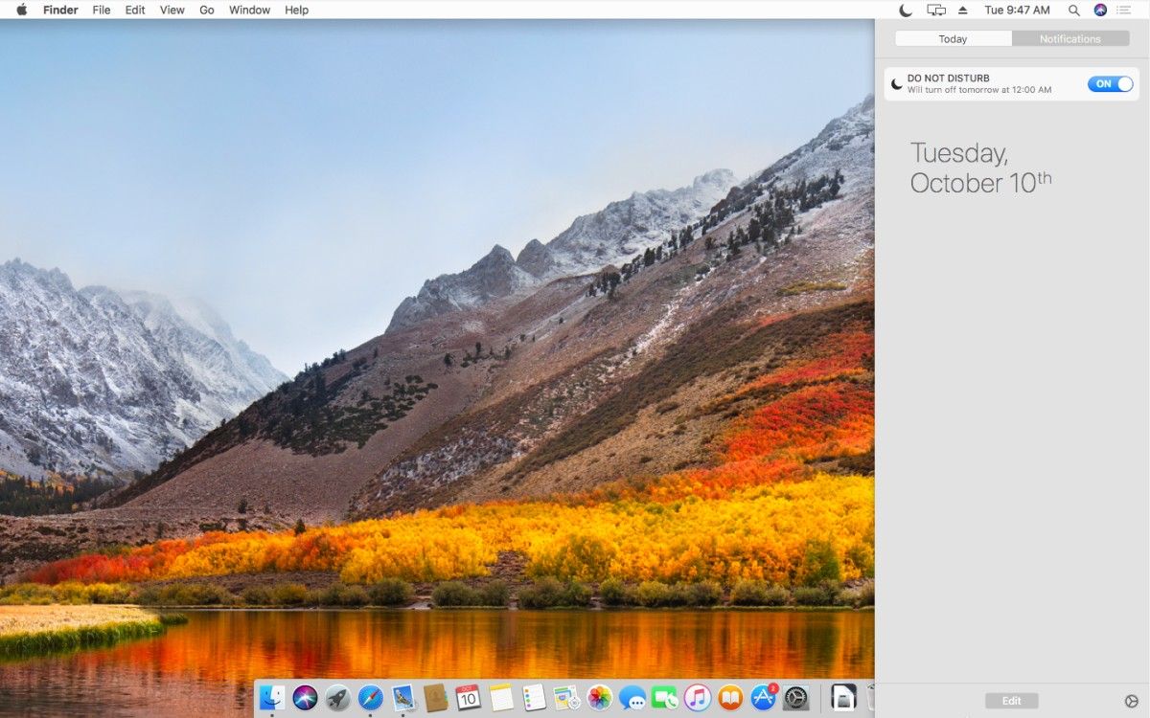
Task: Click the Tue 9:47 AM clock
Action: 1018,10
